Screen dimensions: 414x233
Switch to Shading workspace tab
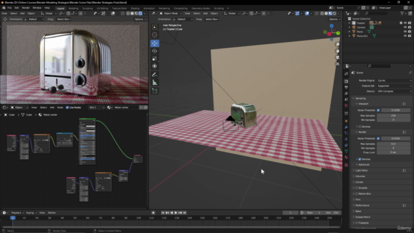tap(135, 8)
